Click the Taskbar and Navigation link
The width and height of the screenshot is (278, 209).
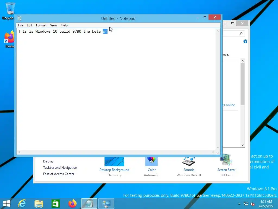click(60, 168)
